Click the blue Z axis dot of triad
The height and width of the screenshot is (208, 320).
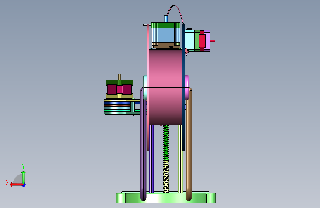click(x=24, y=185)
